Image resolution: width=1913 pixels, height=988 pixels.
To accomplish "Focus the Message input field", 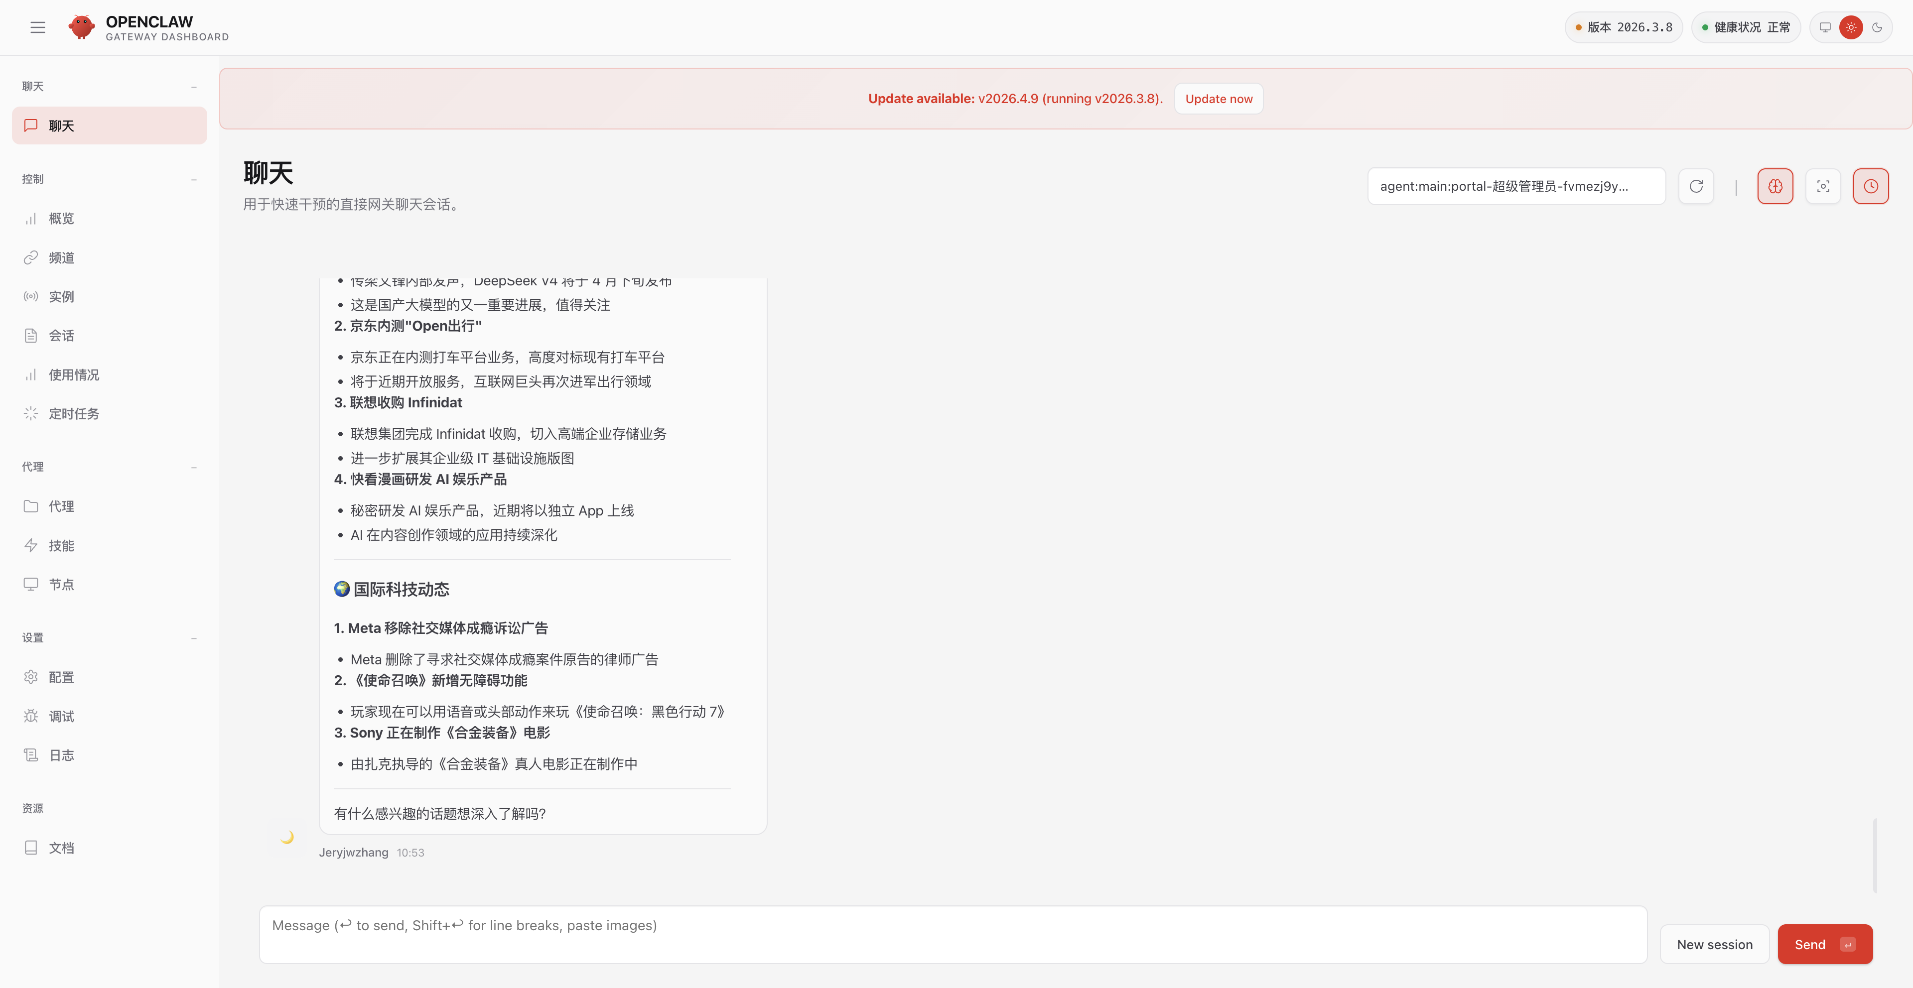I will click(952, 934).
